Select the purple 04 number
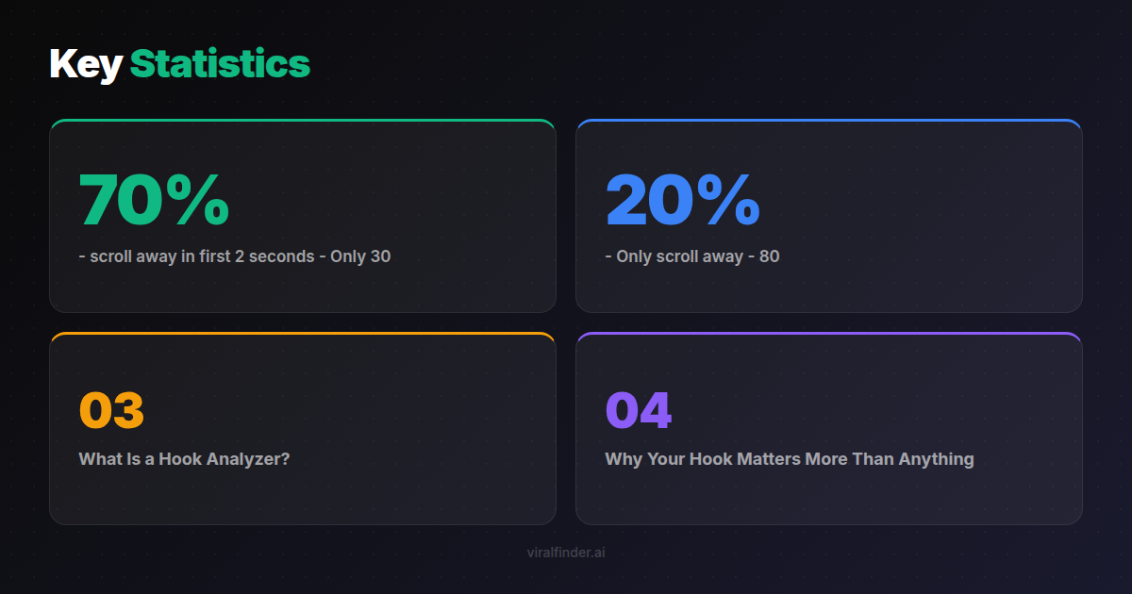 pyautogui.click(x=638, y=410)
